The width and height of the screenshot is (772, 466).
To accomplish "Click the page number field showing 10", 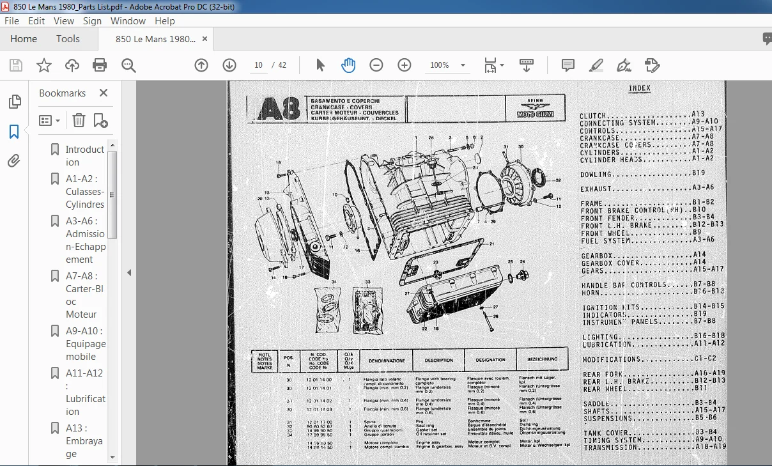I will pyautogui.click(x=259, y=65).
